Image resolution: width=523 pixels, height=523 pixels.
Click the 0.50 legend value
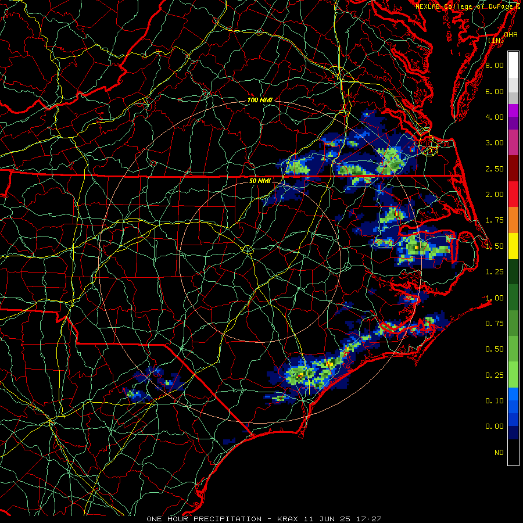pyautogui.click(x=495, y=349)
